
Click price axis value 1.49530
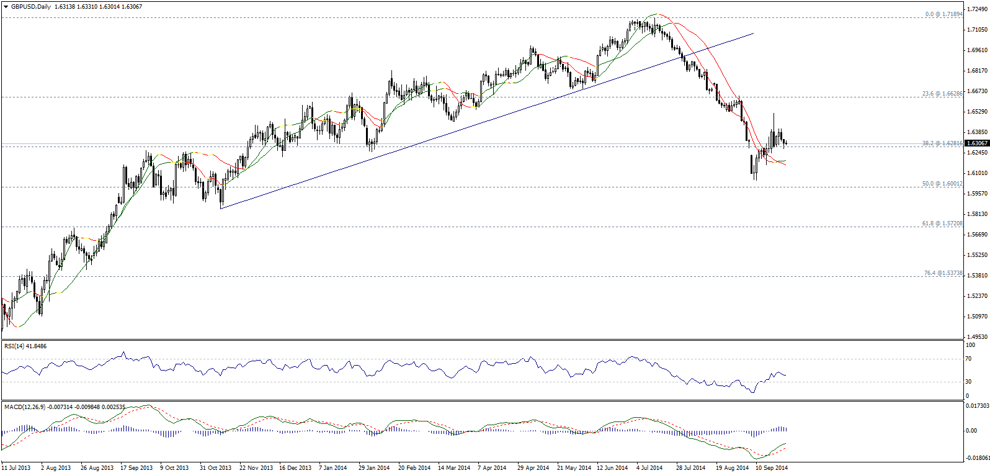click(x=977, y=337)
